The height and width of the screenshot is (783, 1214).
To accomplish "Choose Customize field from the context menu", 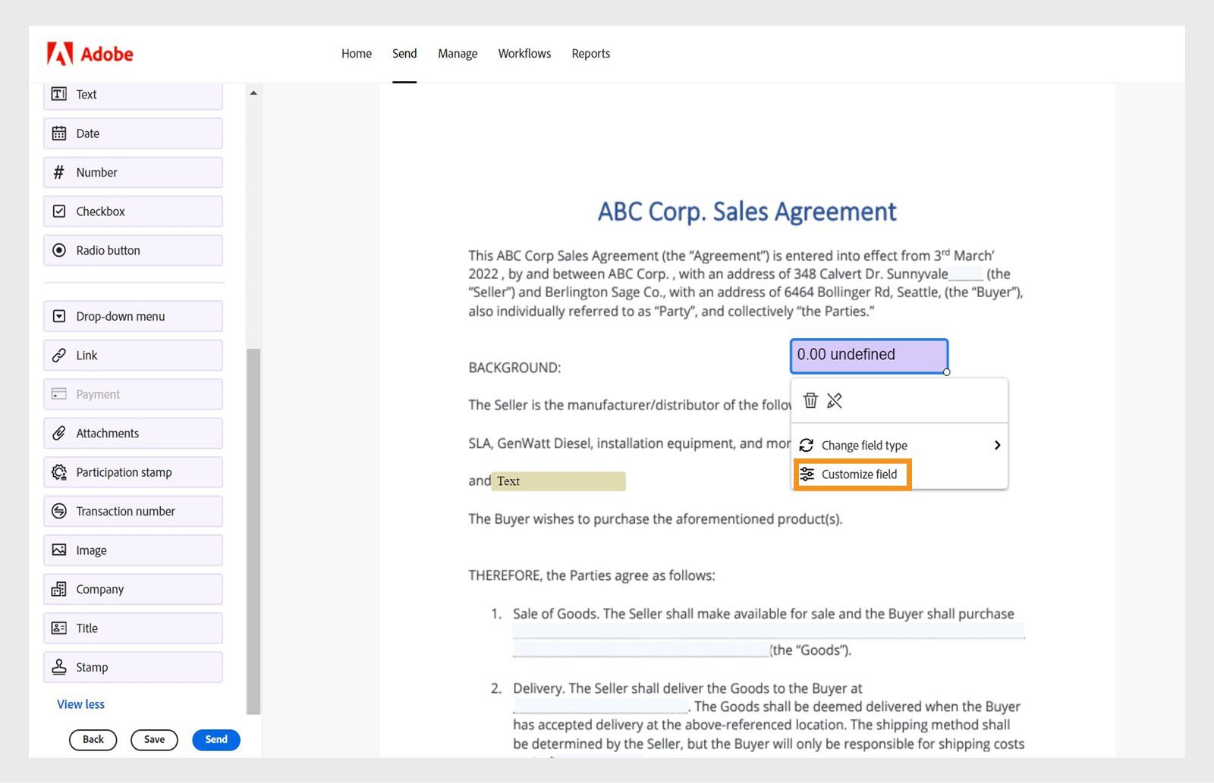I will [859, 474].
